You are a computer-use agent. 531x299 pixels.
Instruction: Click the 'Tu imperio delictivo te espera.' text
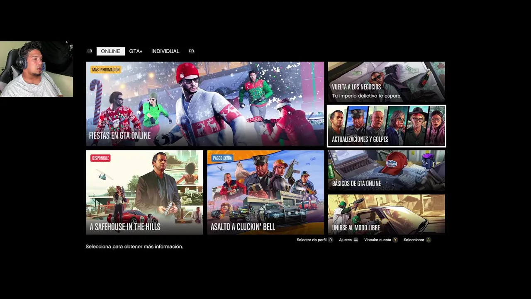tap(367, 96)
